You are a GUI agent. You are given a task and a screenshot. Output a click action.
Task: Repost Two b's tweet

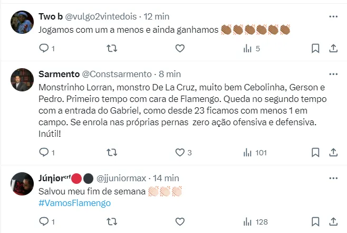tap(112, 49)
